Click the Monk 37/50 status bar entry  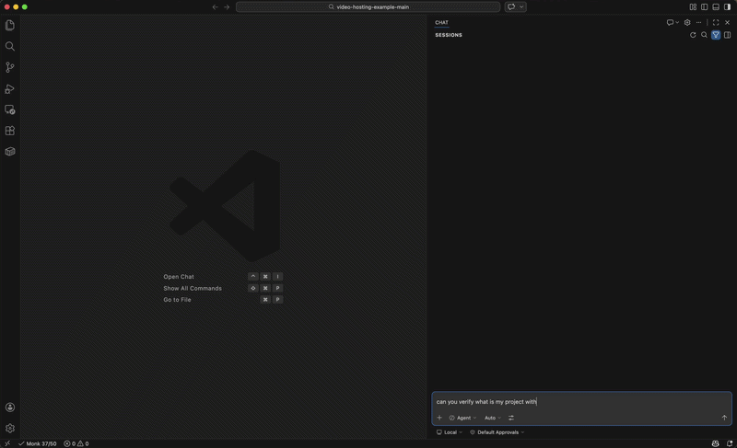[37, 443]
